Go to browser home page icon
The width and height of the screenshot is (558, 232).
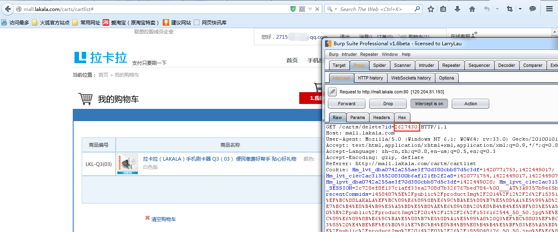[472, 9]
